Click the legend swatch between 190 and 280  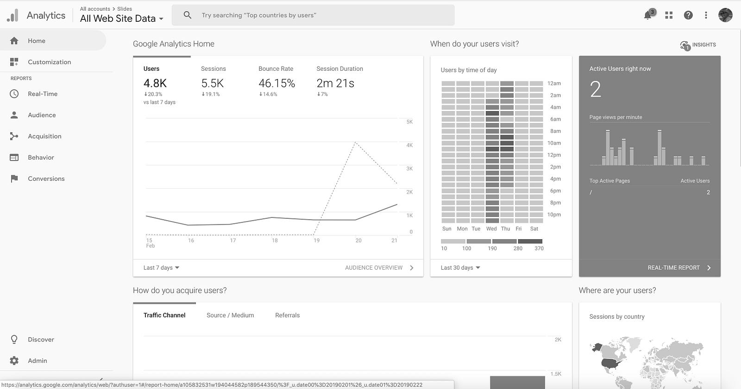click(x=504, y=241)
